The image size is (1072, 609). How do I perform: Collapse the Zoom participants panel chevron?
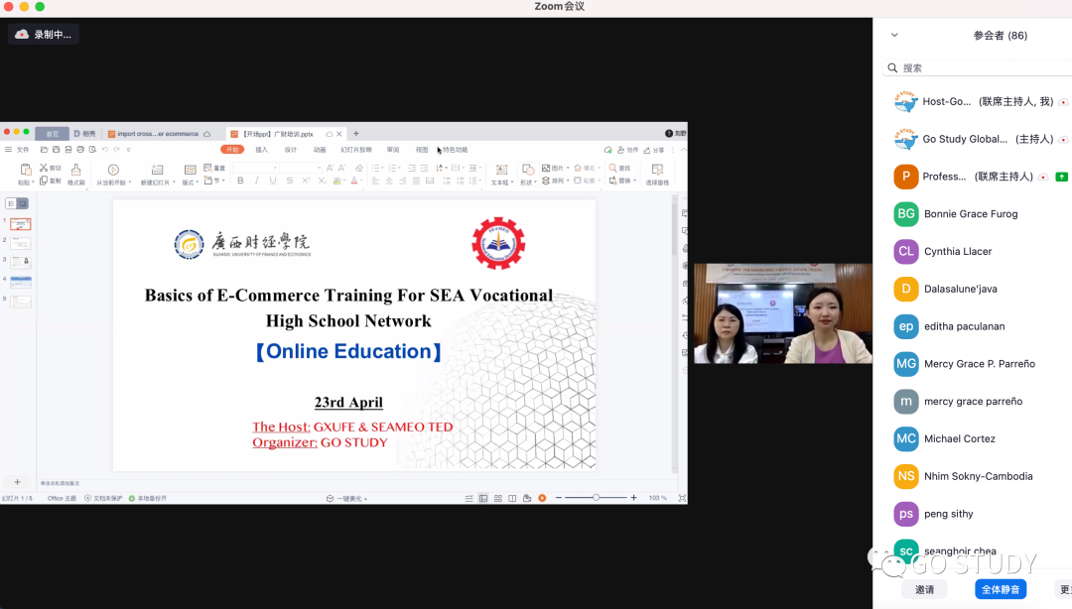point(894,35)
